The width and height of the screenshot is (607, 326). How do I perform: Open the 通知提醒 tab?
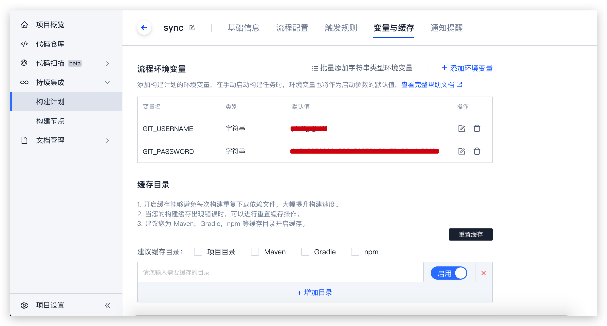(446, 28)
